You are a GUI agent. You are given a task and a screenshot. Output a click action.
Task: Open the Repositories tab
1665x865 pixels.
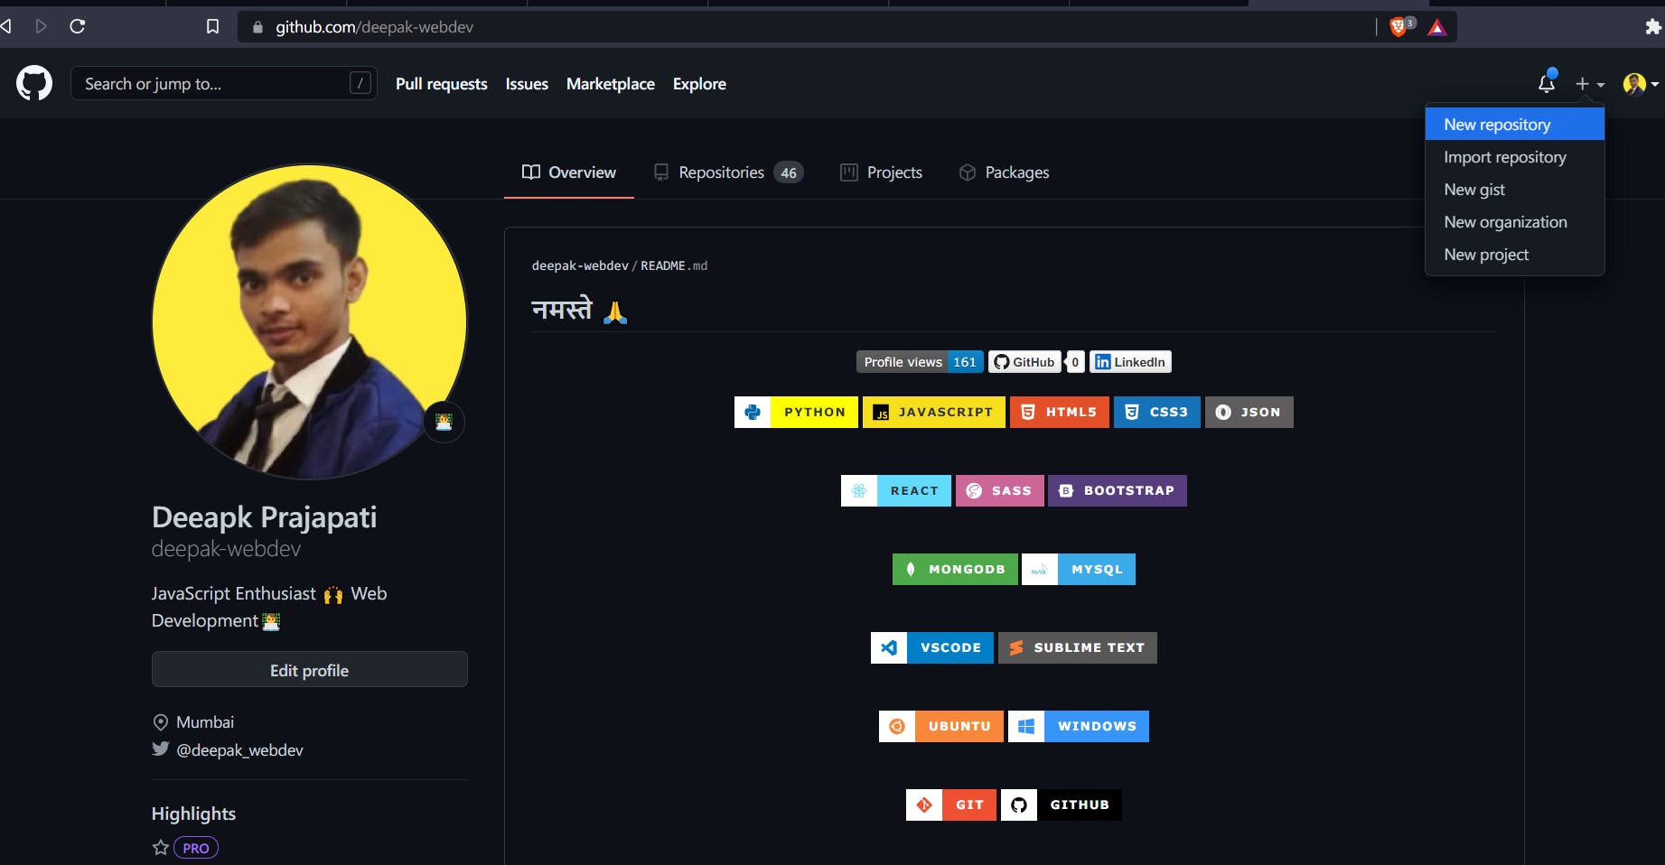point(728,172)
